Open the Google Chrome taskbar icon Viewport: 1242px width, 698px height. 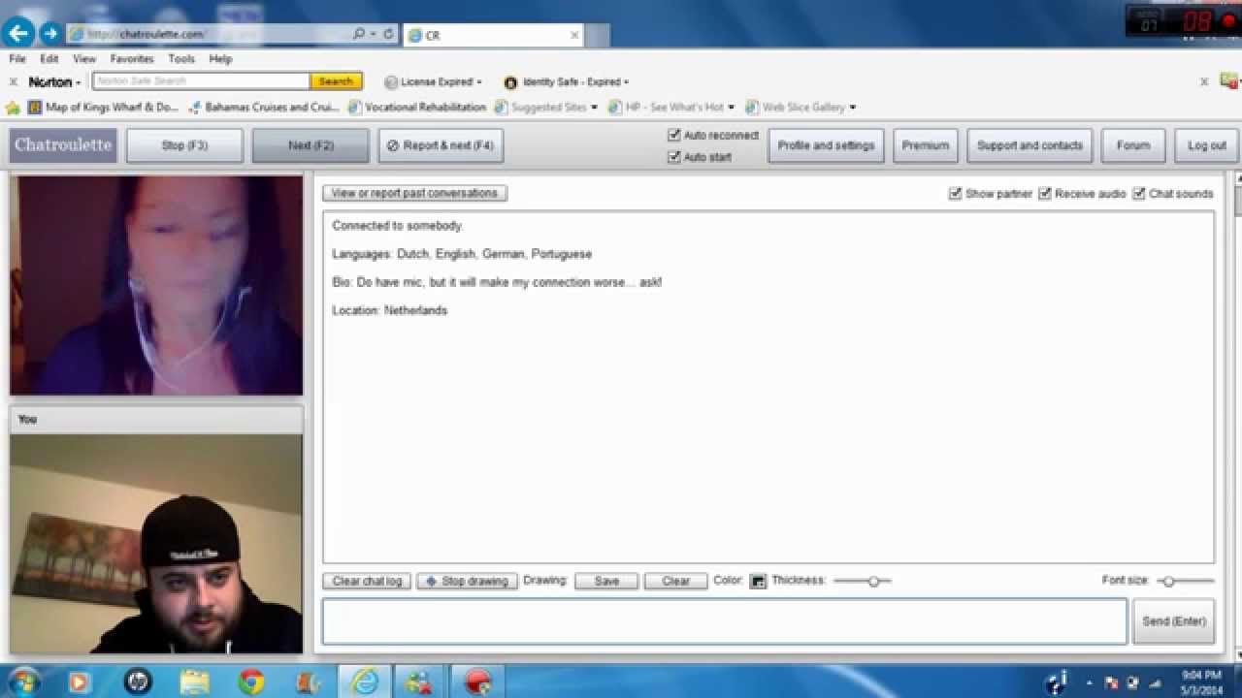coord(251,681)
